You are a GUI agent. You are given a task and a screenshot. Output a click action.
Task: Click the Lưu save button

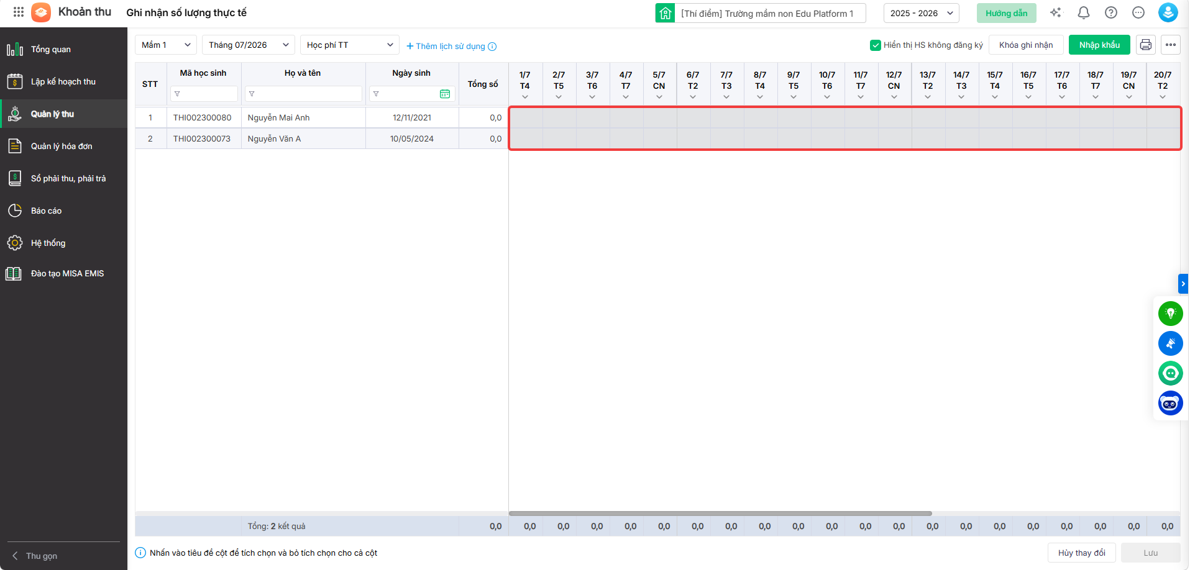click(x=1151, y=553)
